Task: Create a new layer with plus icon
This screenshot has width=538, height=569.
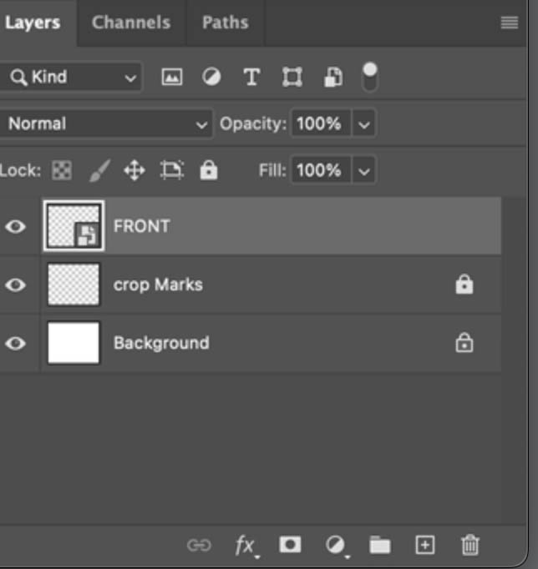Action: click(x=425, y=545)
